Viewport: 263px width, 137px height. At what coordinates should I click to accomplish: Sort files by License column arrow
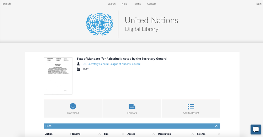[219, 134]
